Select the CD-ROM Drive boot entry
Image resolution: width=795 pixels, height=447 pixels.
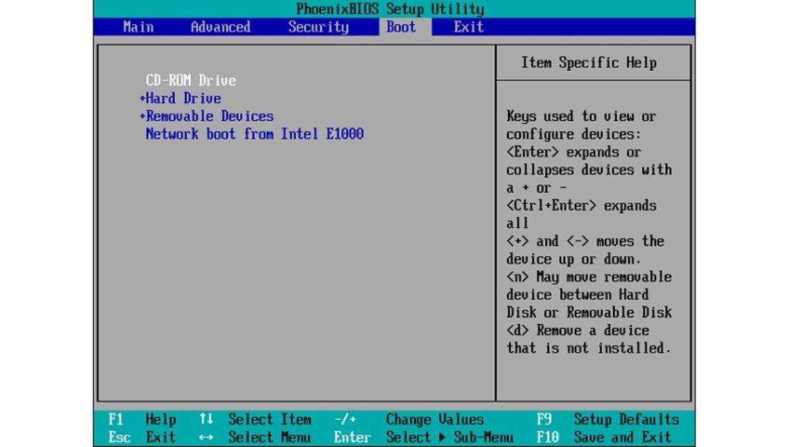192,80
